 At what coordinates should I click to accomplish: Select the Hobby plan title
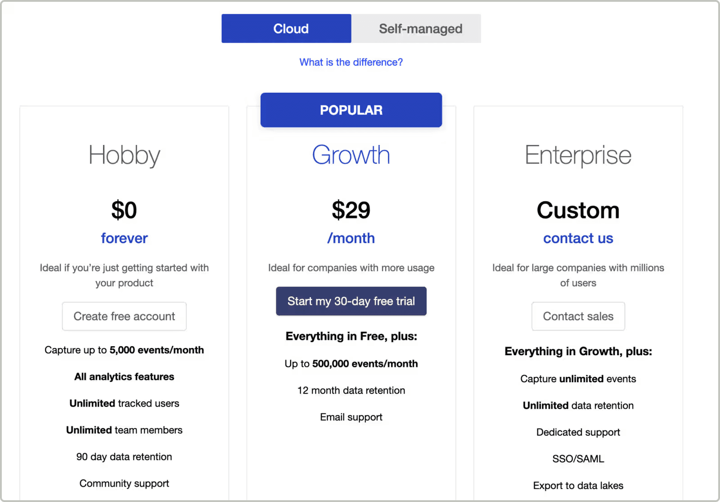pyautogui.click(x=124, y=155)
